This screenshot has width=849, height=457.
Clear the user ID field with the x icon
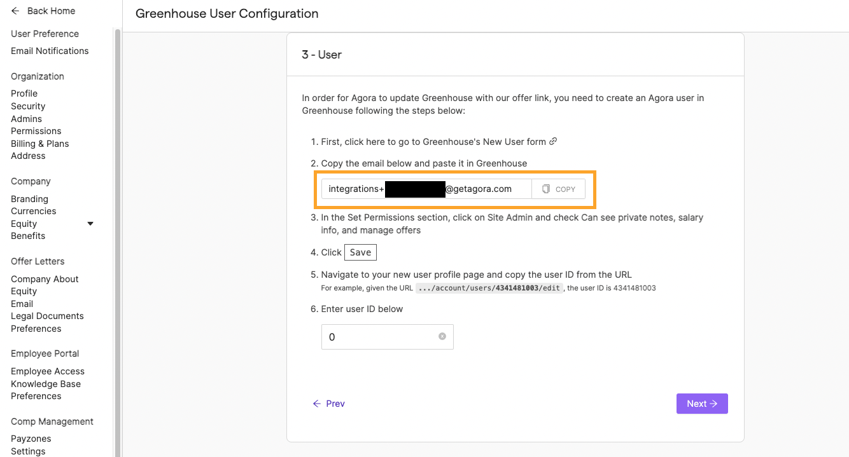(x=442, y=336)
